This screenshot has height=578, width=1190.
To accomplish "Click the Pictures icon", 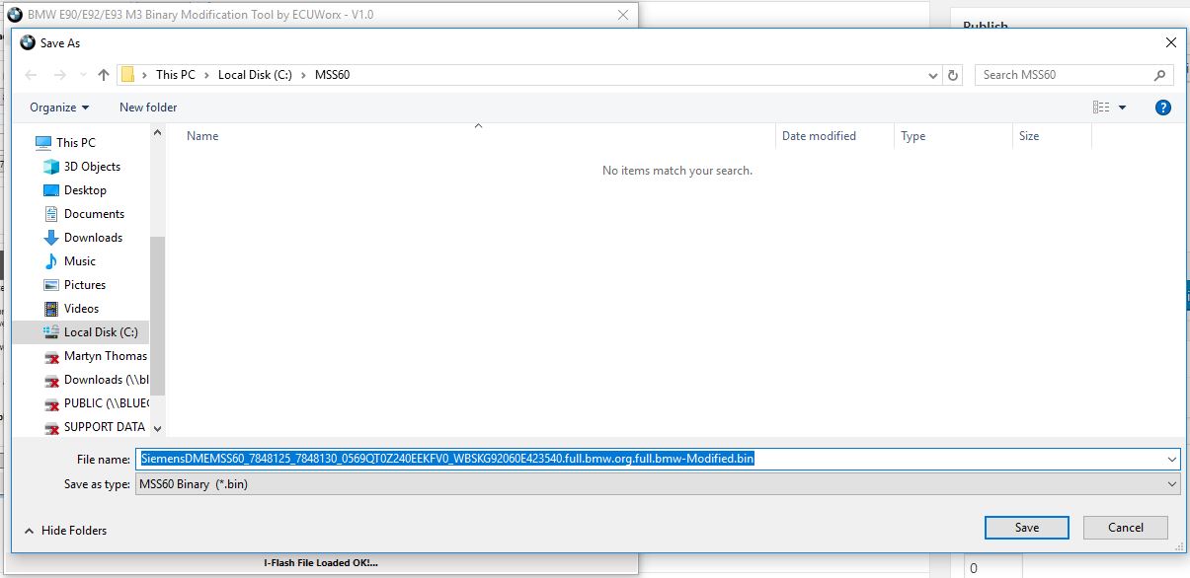I will [x=52, y=285].
